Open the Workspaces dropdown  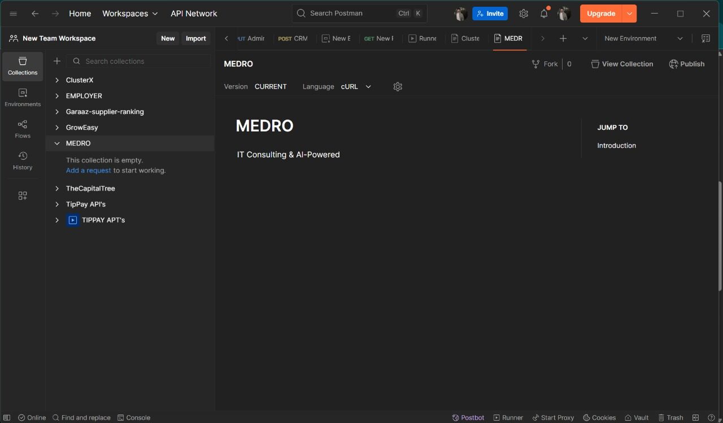click(130, 13)
